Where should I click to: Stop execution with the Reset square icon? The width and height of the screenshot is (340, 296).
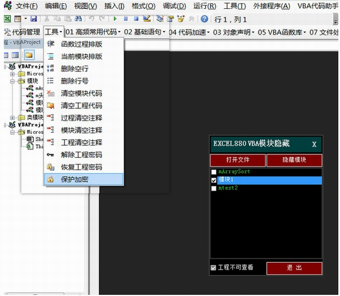pyautogui.click(x=136, y=19)
